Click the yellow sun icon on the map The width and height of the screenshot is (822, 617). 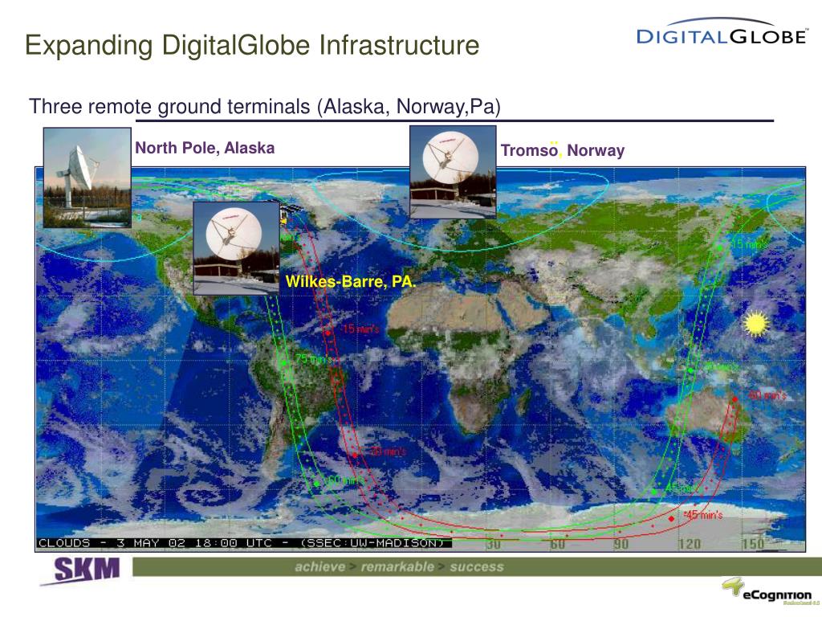(x=755, y=323)
